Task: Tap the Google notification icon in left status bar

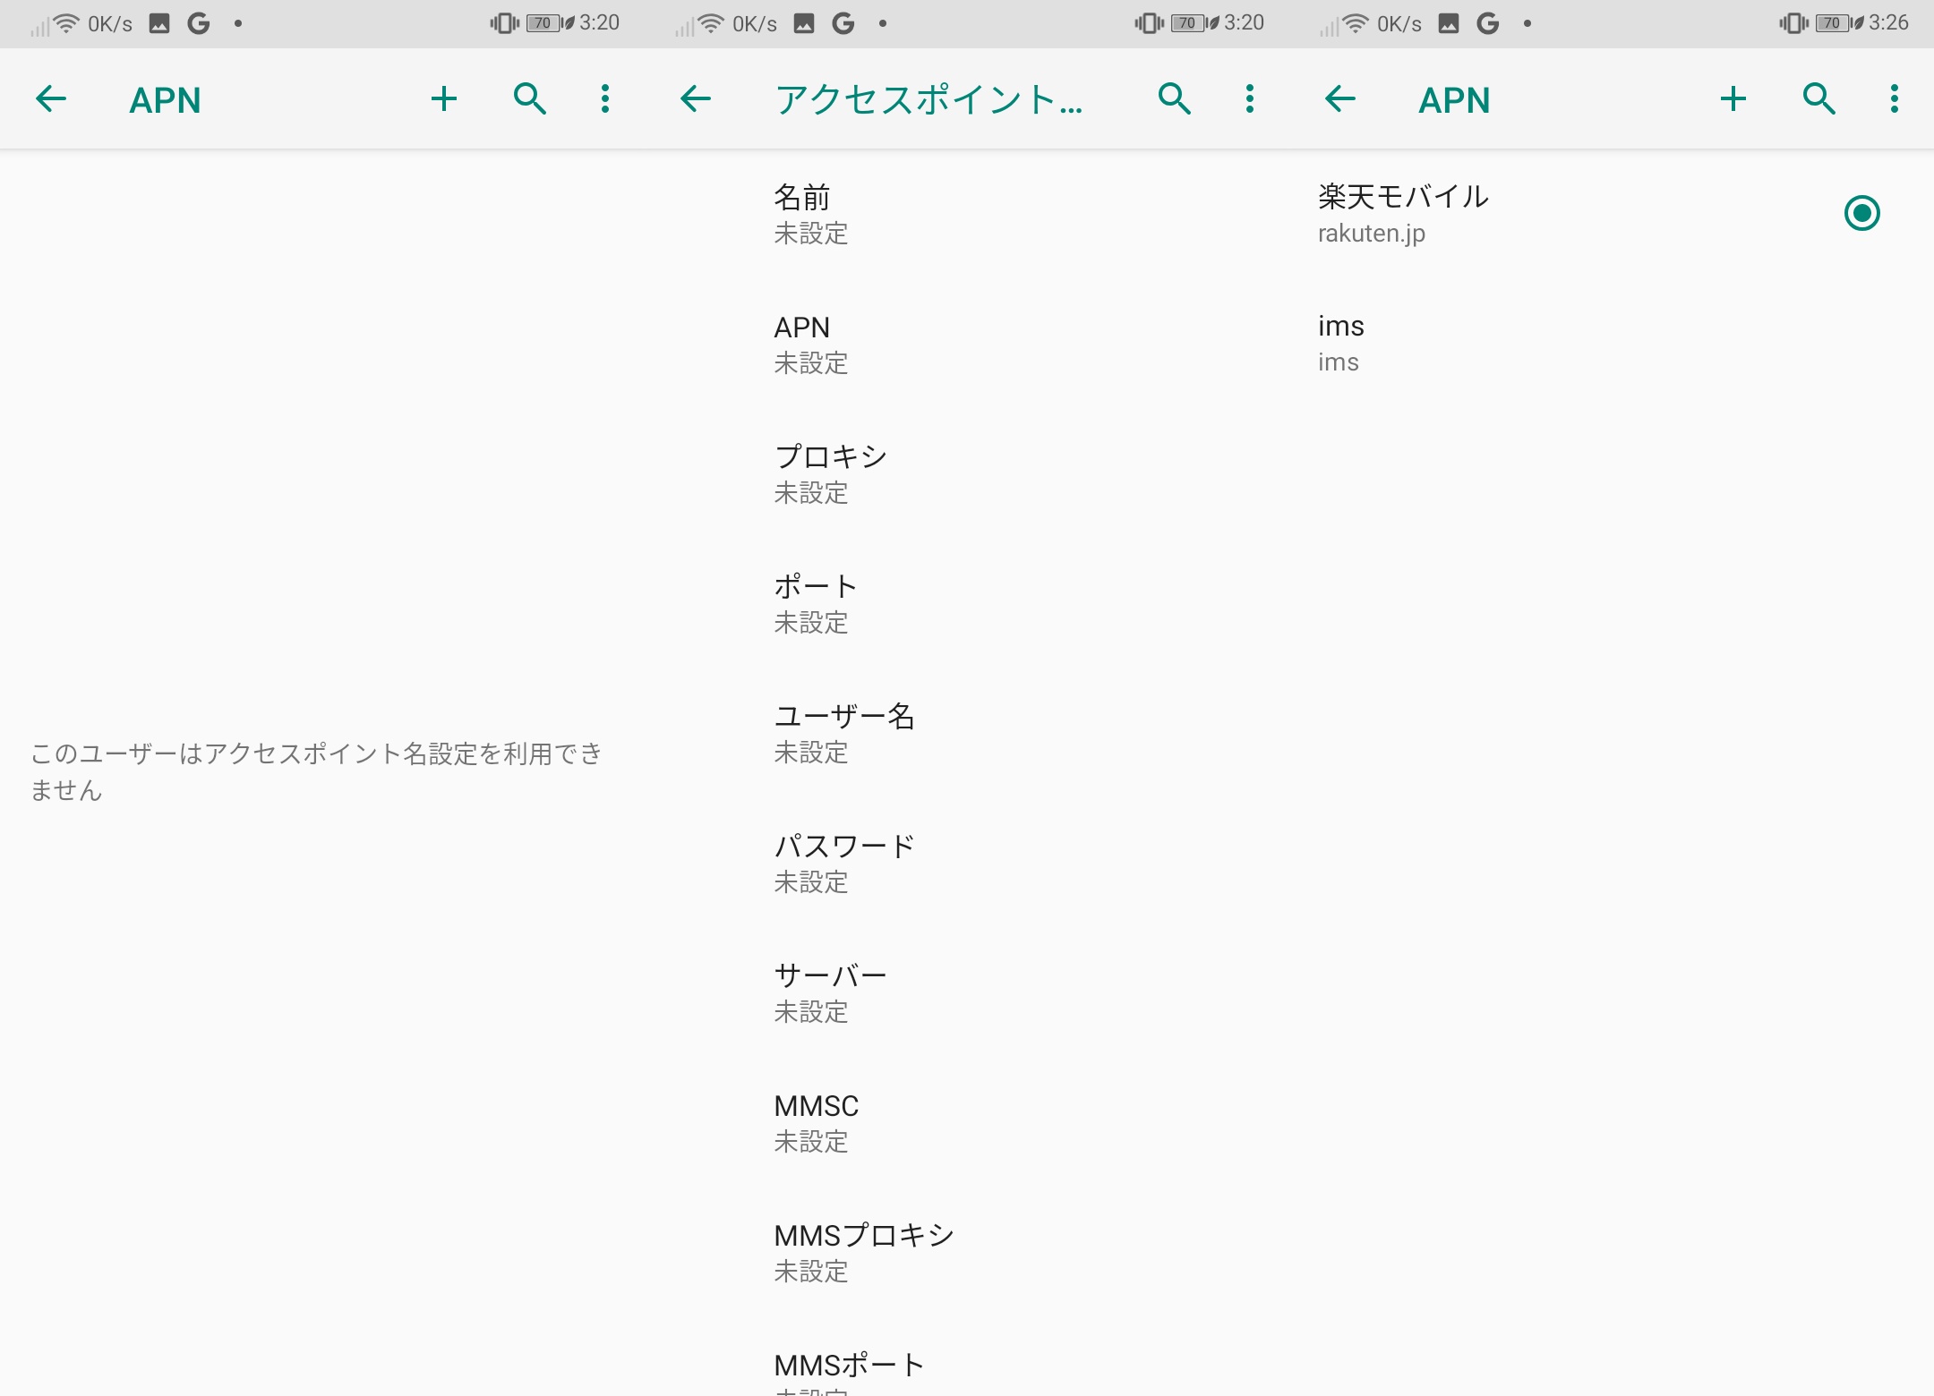Action: [x=199, y=23]
